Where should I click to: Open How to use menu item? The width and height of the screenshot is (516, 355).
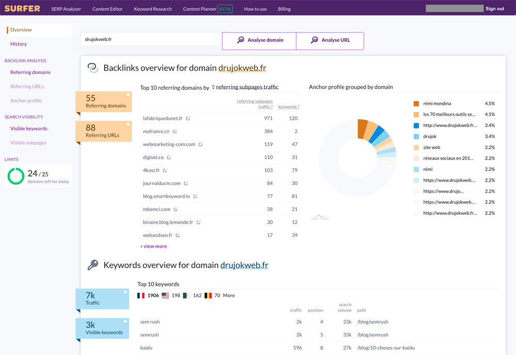point(255,9)
